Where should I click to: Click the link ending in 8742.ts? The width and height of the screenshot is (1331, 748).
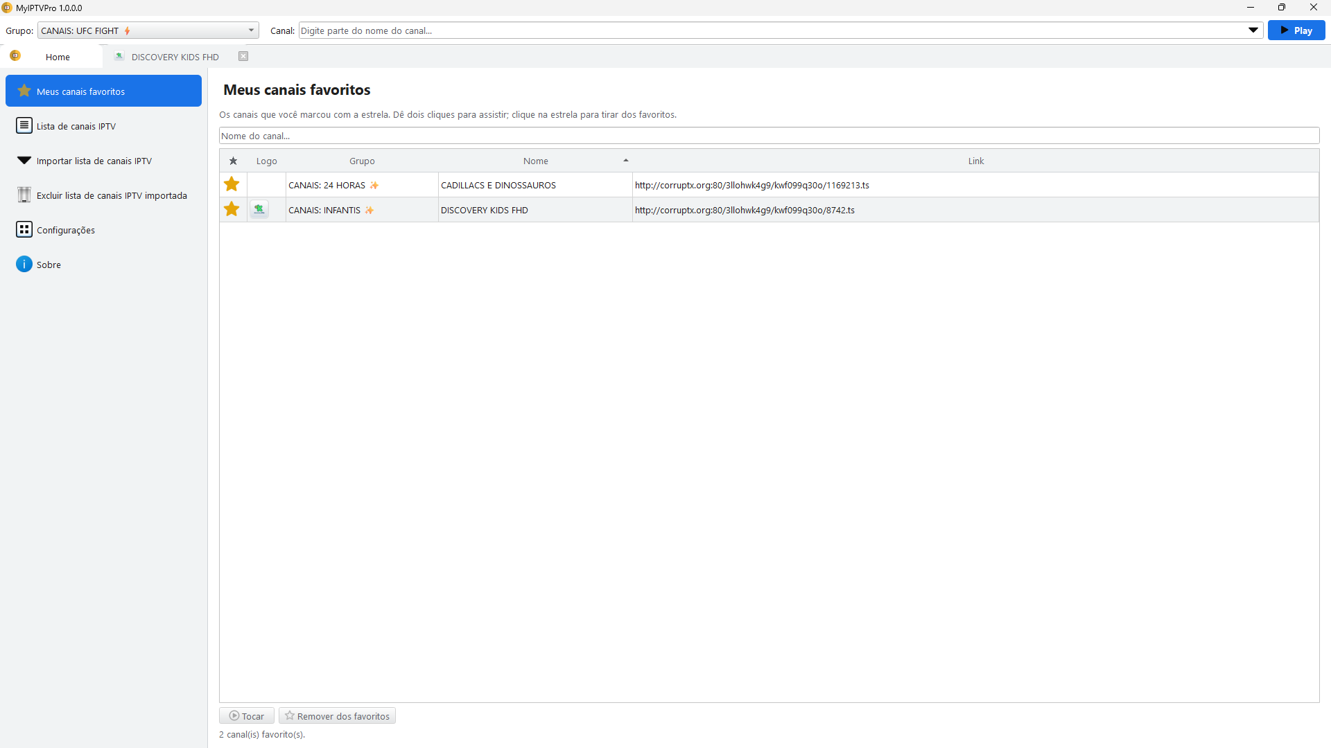745,210
